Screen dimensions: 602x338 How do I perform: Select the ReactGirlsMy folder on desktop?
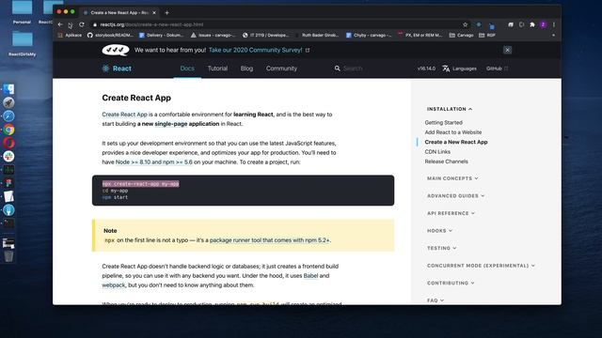click(23, 44)
